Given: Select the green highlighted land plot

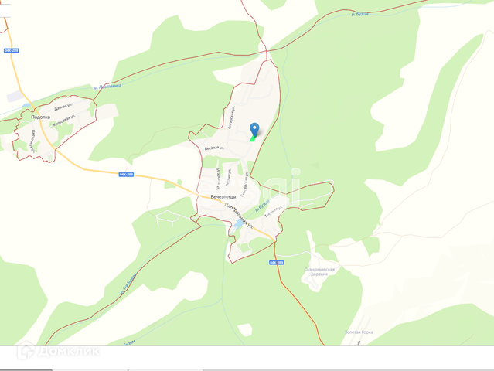Looking at the screenshot, I should click(253, 138).
